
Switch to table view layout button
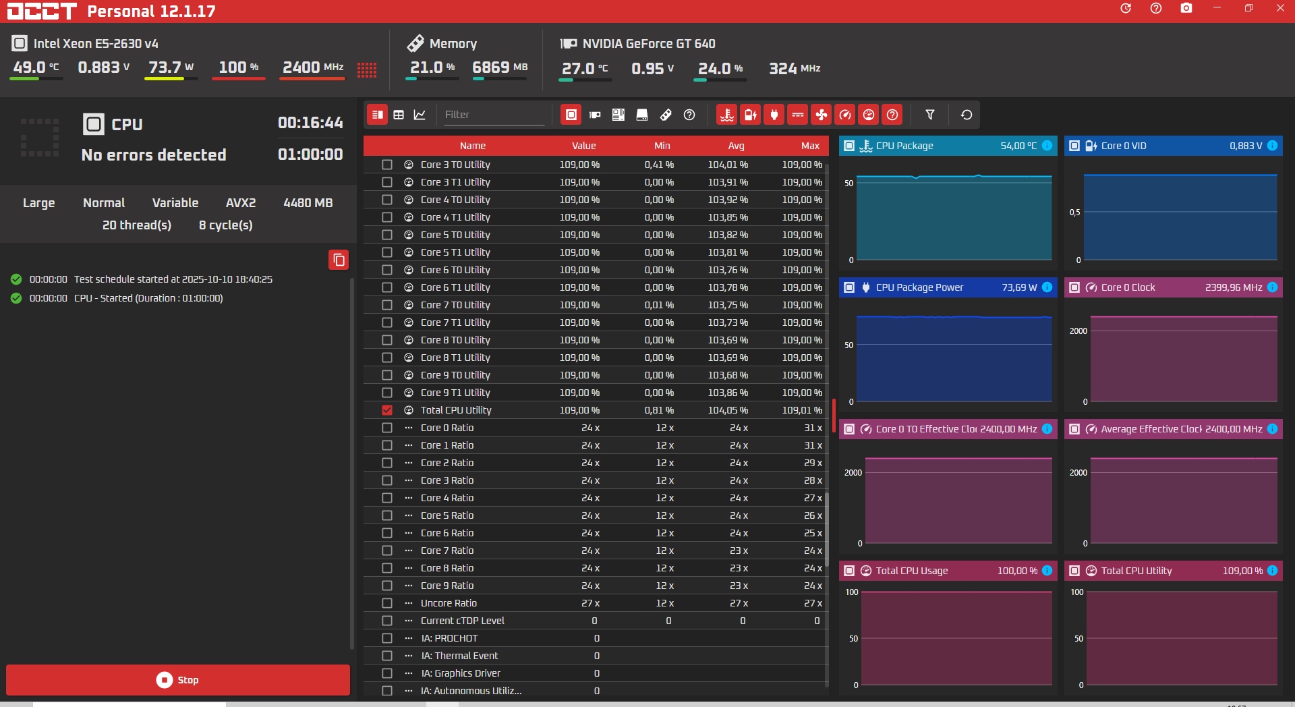pos(399,115)
